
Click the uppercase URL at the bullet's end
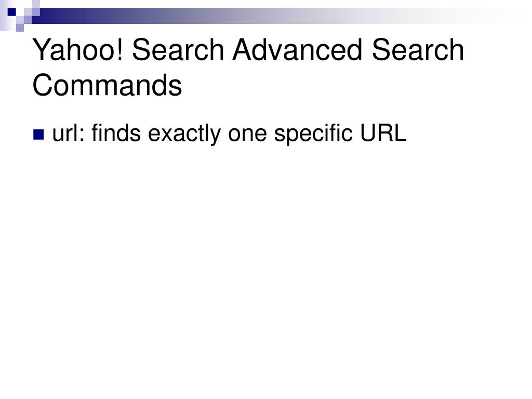(x=383, y=132)
